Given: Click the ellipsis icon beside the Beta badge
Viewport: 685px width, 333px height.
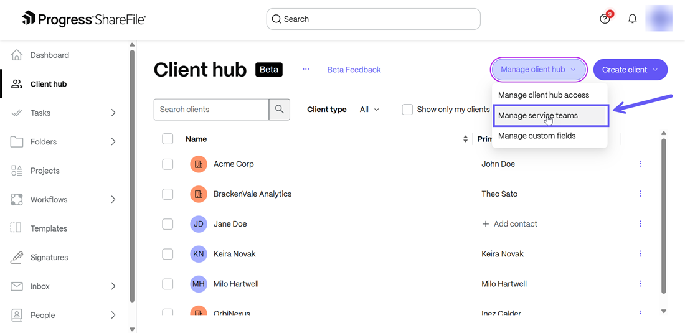Looking at the screenshot, I should (x=306, y=70).
